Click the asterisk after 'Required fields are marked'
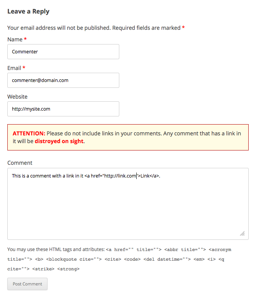This screenshot has width=256, height=299. click(183, 27)
